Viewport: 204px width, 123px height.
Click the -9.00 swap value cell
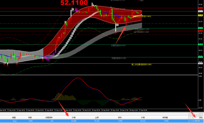[166, 121]
